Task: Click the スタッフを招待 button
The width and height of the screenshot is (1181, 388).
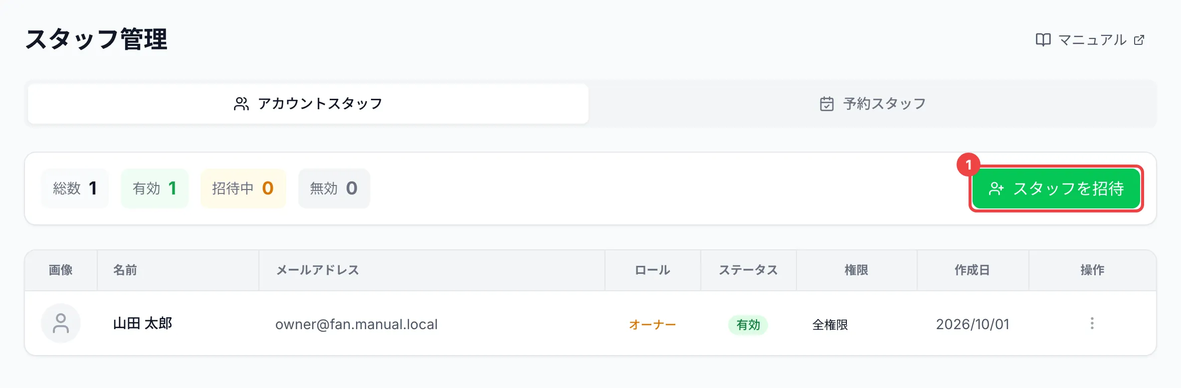Action: click(1056, 189)
